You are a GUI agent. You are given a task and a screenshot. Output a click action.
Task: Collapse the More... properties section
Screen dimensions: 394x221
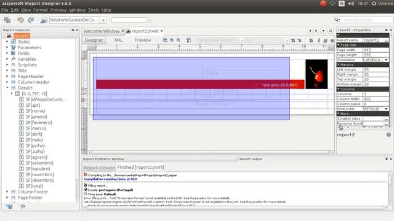coord(339,114)
